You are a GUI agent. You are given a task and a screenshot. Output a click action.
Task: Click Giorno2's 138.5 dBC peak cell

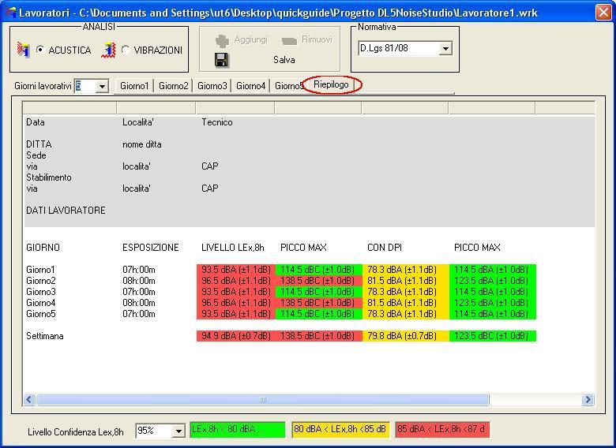(x=318, y=281)
